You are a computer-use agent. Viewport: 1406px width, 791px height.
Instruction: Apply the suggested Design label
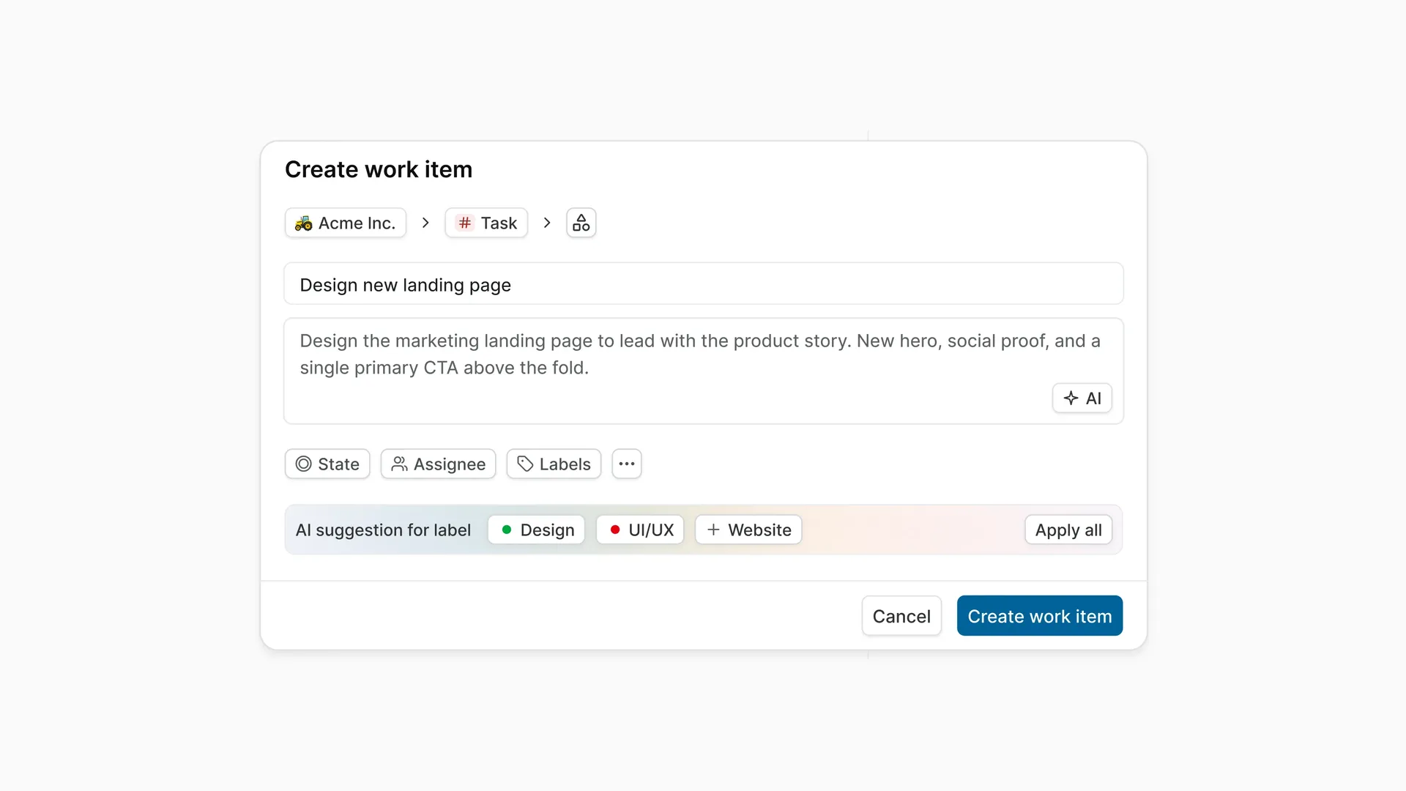[x=536, y=530]
